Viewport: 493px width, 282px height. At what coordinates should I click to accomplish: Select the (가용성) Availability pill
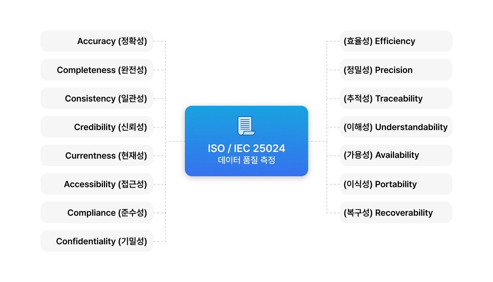(396, 155)
